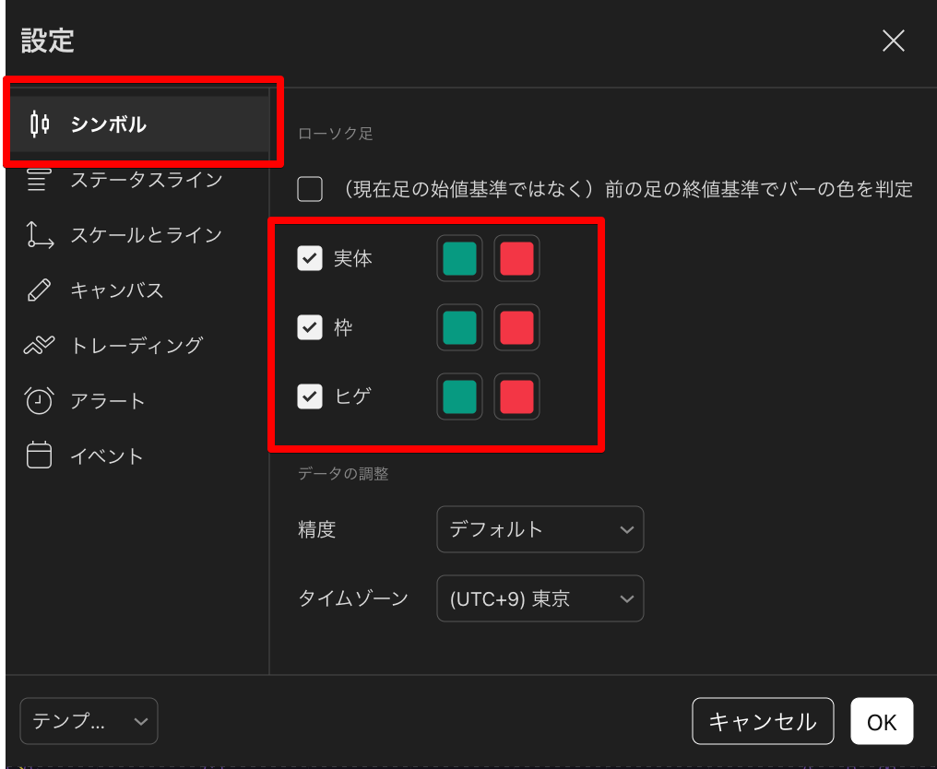
Task: Expand the タイムゾーン (UTC+9) 東京 dropdown
Action: (x=540, y=599)
